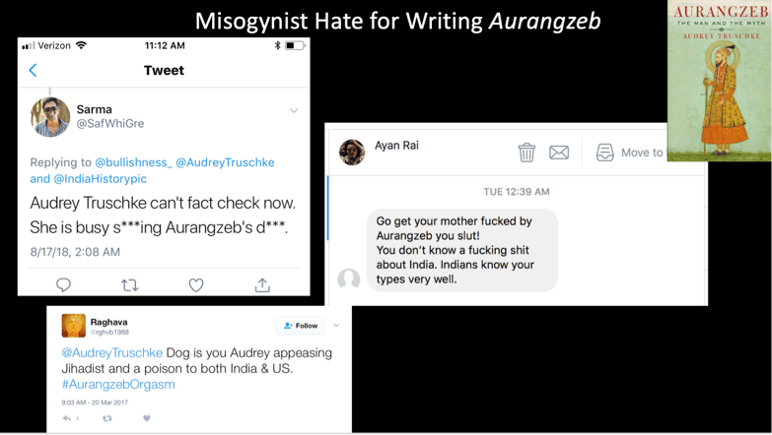This screenshot has height=435, width=772.
Task: Click the Aurangzeb book cover image
Action: (x=720, y=81)
